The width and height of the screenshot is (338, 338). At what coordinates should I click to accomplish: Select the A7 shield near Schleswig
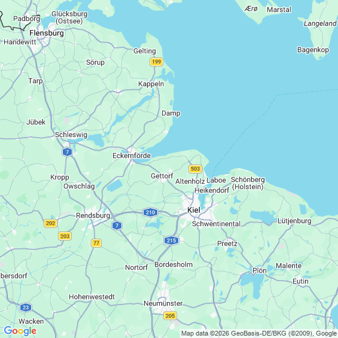pyautogui.click(x=67, y=152)
